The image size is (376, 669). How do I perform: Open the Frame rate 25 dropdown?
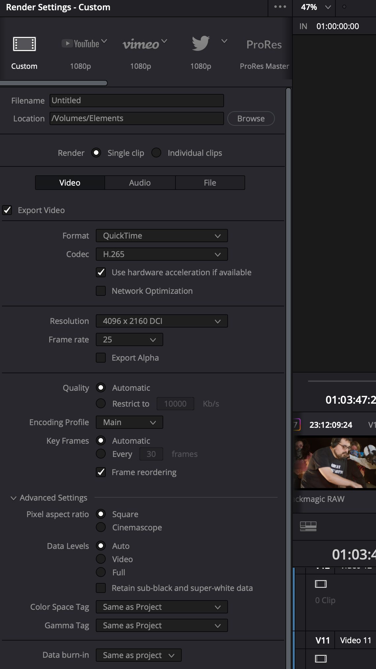pos(130,340)
